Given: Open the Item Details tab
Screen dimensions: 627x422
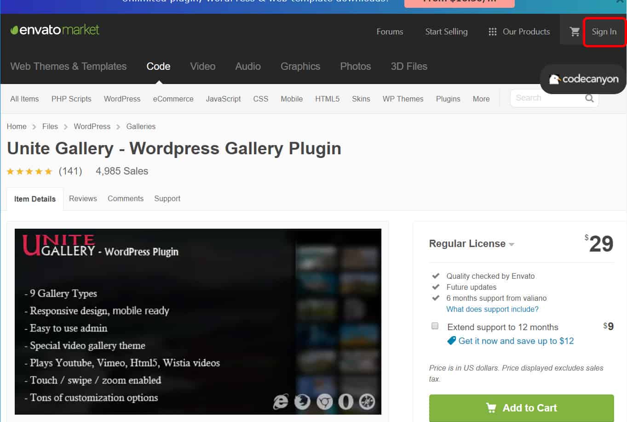Looking at the screenshot, I should (x=35, y=199).
